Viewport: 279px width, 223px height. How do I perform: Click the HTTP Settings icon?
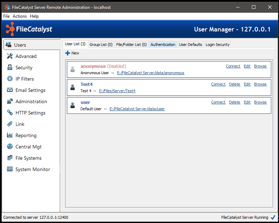click(10, 113)
